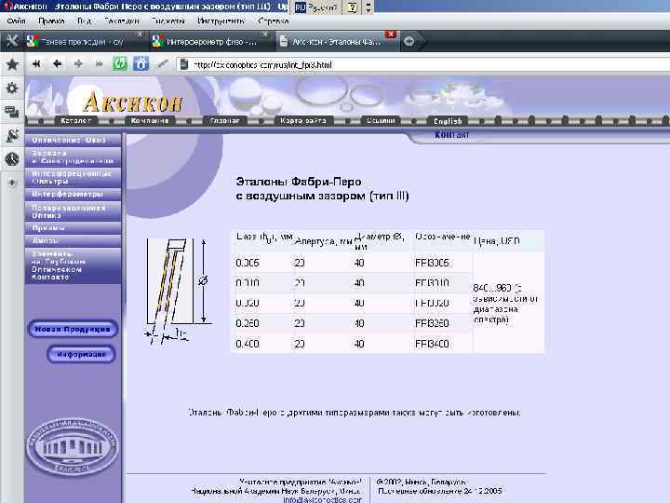Open Оптические Окна sidebar item
Viewport: 670px width, 503px height.
[x=73, y=140]
